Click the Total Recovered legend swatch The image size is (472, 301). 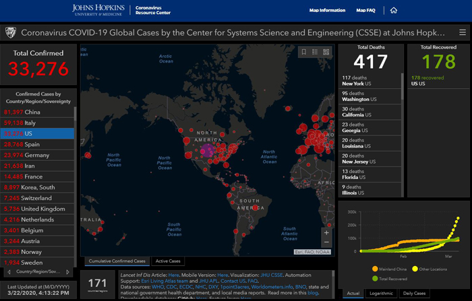coord(375,279)
